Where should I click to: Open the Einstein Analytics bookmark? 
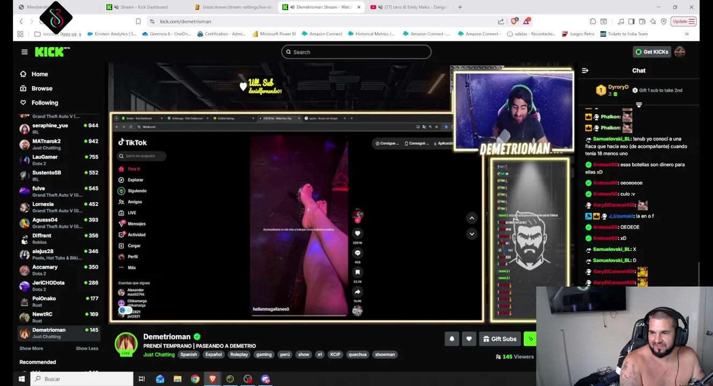pyautogui.click(x=111, y=34)
